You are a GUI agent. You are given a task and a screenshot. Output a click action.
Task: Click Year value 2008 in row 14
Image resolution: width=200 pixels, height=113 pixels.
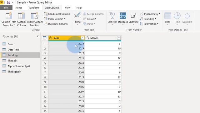click(67, 106)
